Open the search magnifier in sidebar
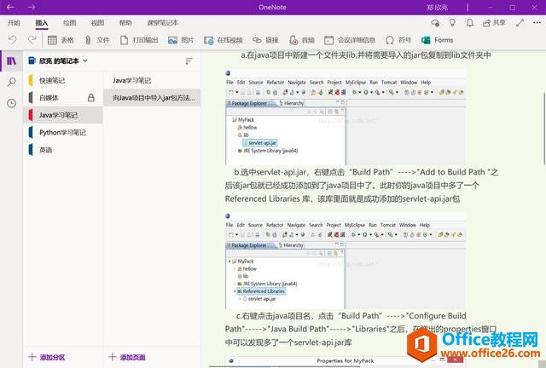This screenshot has width=546, height=368. click(x=11, y=82)
